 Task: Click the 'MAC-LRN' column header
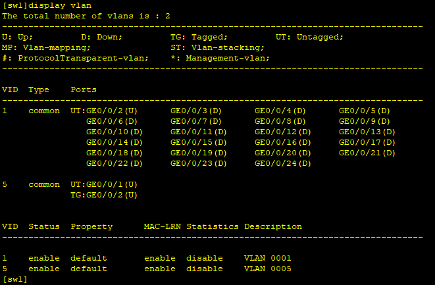pos(163,226)
